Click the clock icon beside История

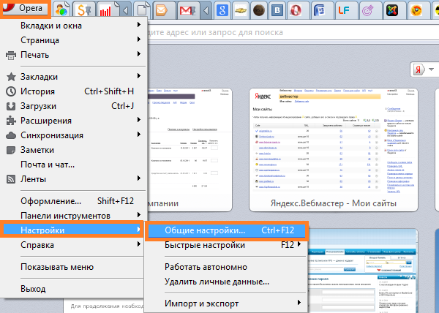11,91
